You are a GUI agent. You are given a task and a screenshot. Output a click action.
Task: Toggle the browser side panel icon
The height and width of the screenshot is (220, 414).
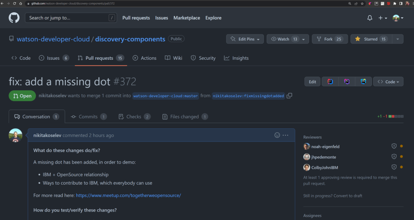401,3
